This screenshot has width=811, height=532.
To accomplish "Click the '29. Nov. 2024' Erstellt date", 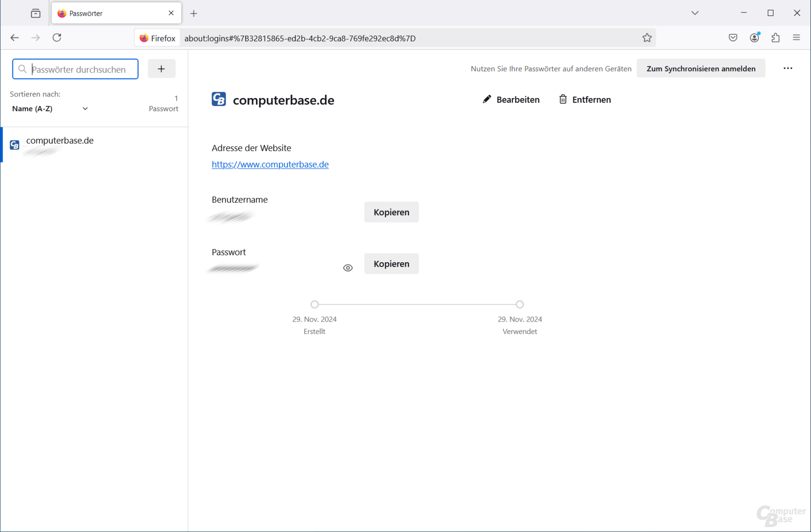I will pyautogui.click(x=315, y=319).
